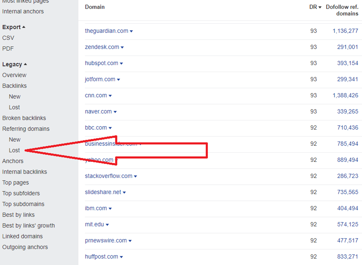Viewport: 362px width, 265px height.
Task: Open cnn.com dropdown caret
Action: 110,96
